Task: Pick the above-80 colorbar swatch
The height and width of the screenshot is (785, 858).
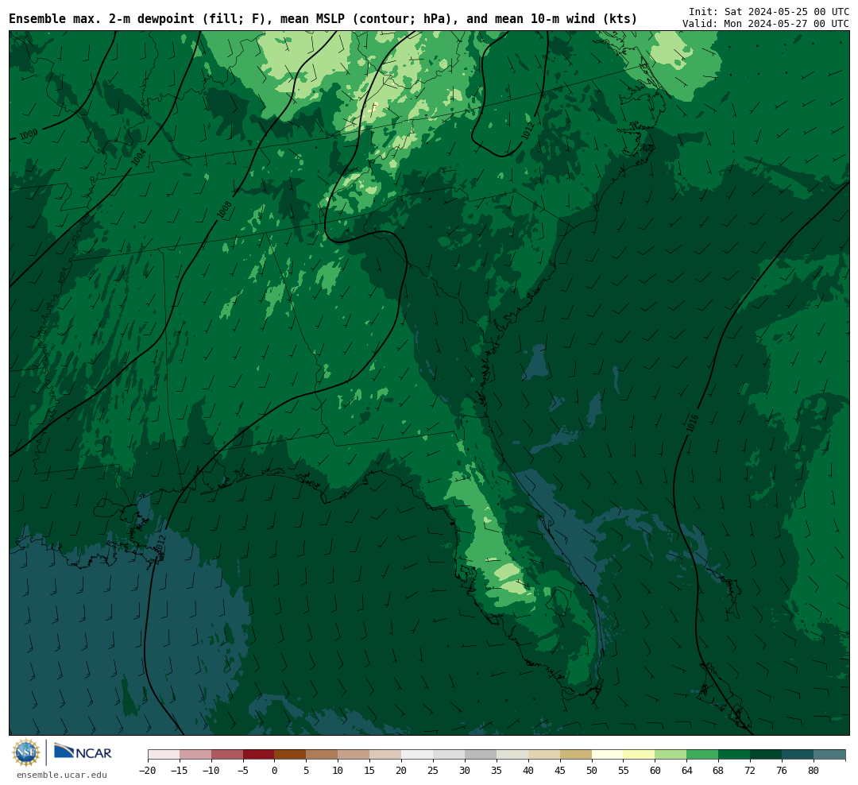Action: pos(830,755)
